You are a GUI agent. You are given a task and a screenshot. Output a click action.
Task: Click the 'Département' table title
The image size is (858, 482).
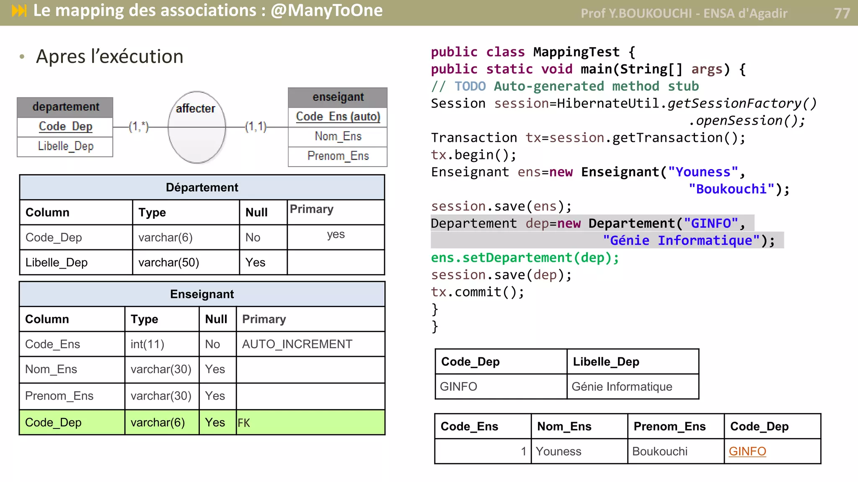(x=202, y=187)
